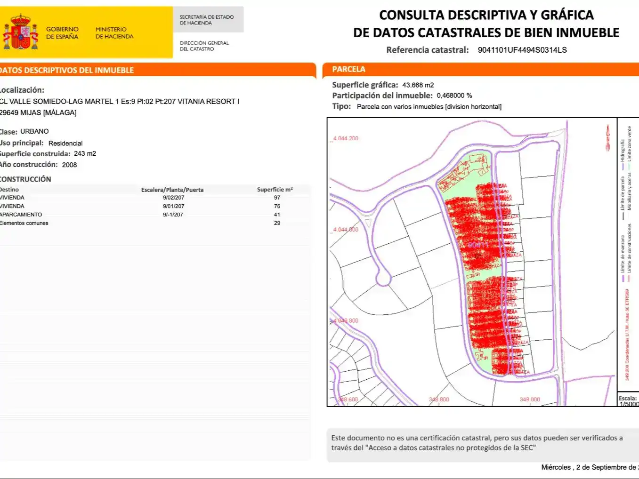639x479 pixels.
Task: Click the 'GOBIERNO DE ESPAÑA' text
Action: tap(62, 32)
